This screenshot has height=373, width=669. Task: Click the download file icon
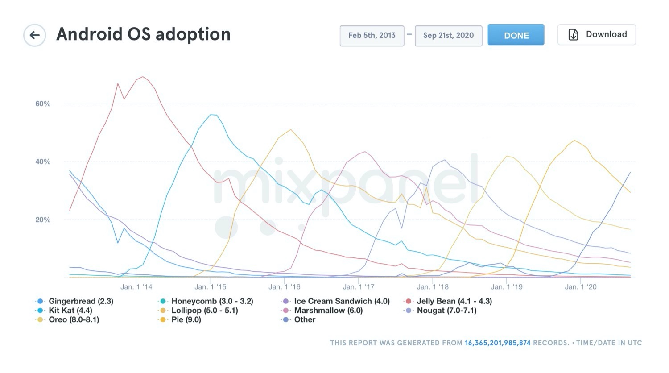pyautogui.click(x=573, y=35)
